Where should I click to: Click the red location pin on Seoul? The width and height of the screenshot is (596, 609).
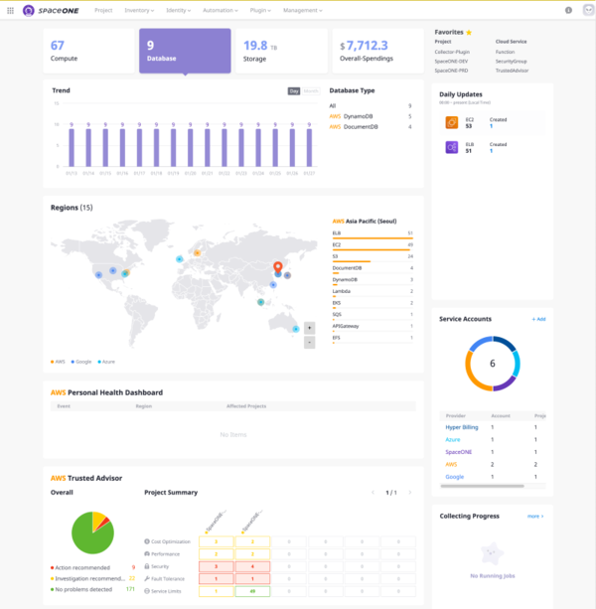pyautogui.click(x=277, y=267)
